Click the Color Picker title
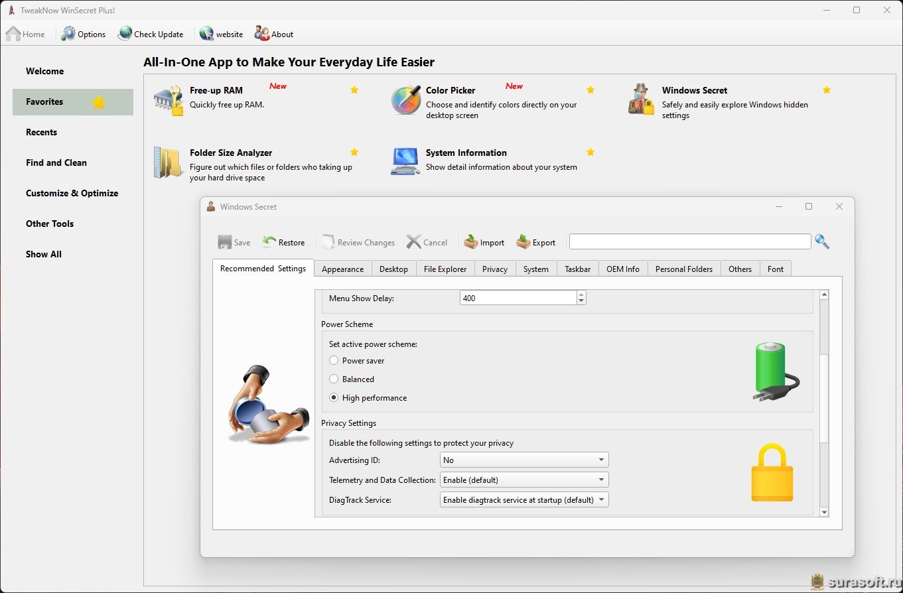The image size is (903, 593). (451, 90)
